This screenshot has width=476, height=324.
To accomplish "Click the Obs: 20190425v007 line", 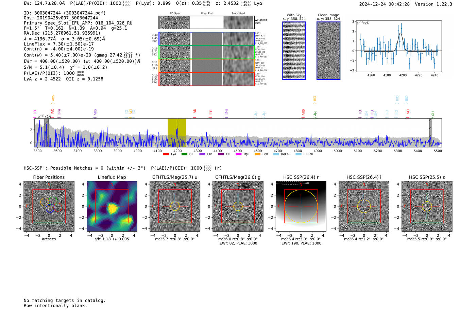I will 61,18.
